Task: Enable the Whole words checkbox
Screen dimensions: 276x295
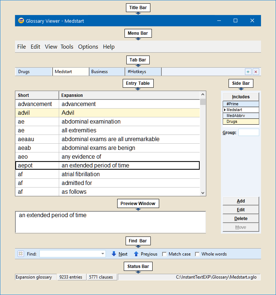Action: [x=197, y=254]
